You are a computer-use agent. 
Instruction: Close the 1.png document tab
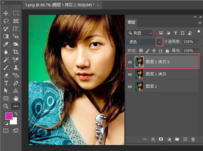click(x=98, y=5)
